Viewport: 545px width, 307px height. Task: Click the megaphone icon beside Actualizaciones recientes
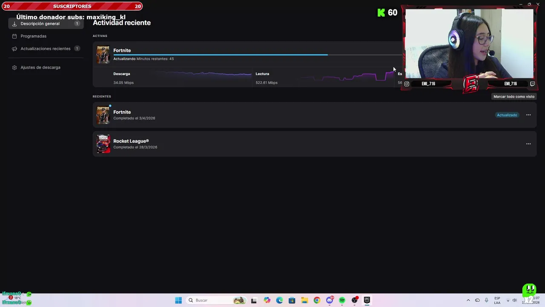click(x=14, y=49)
